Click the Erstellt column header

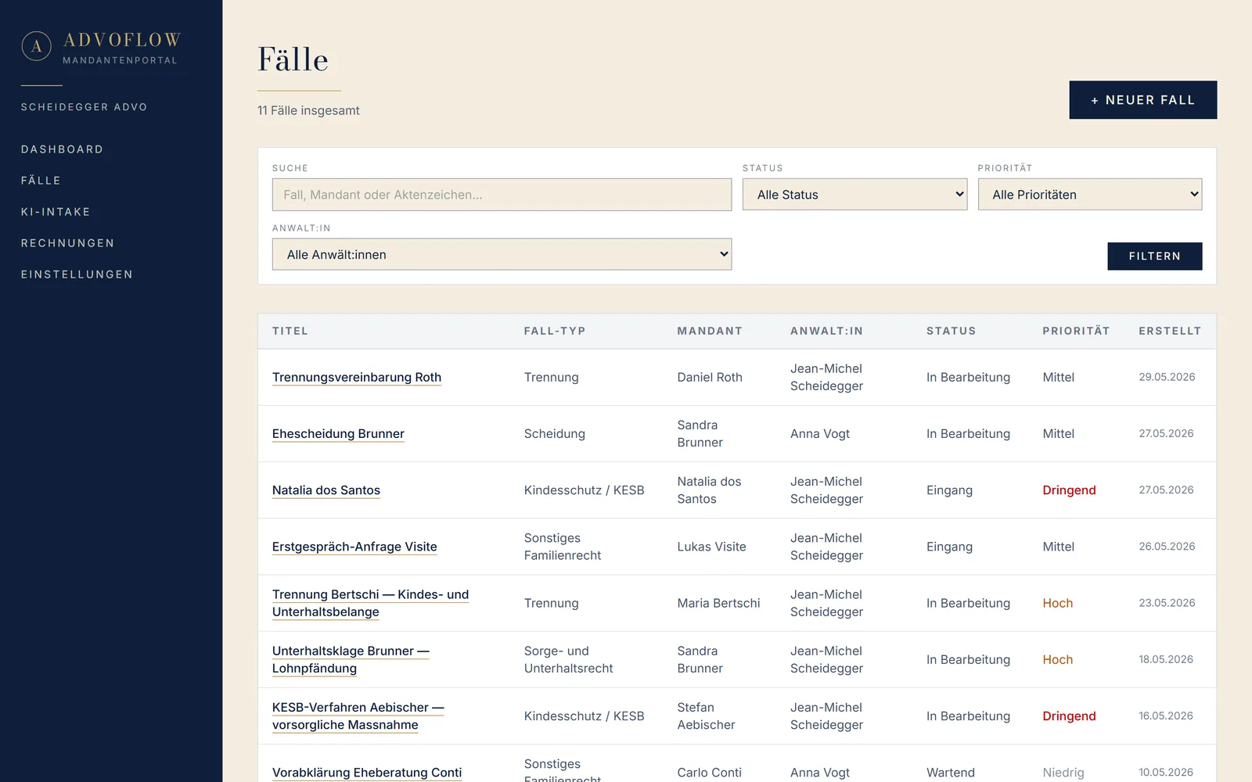[x=1170, y=331]
